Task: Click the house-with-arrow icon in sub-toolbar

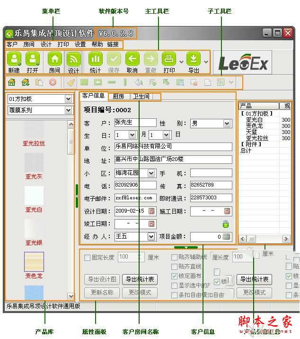Action: tap(26, 82)
